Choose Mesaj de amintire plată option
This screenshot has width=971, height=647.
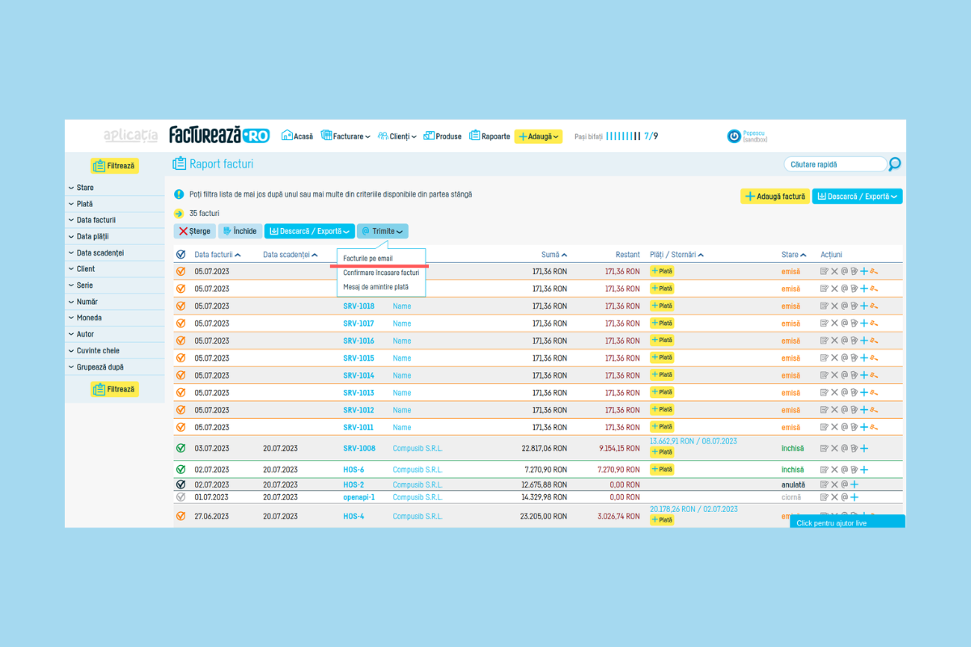tap(375, 287)
